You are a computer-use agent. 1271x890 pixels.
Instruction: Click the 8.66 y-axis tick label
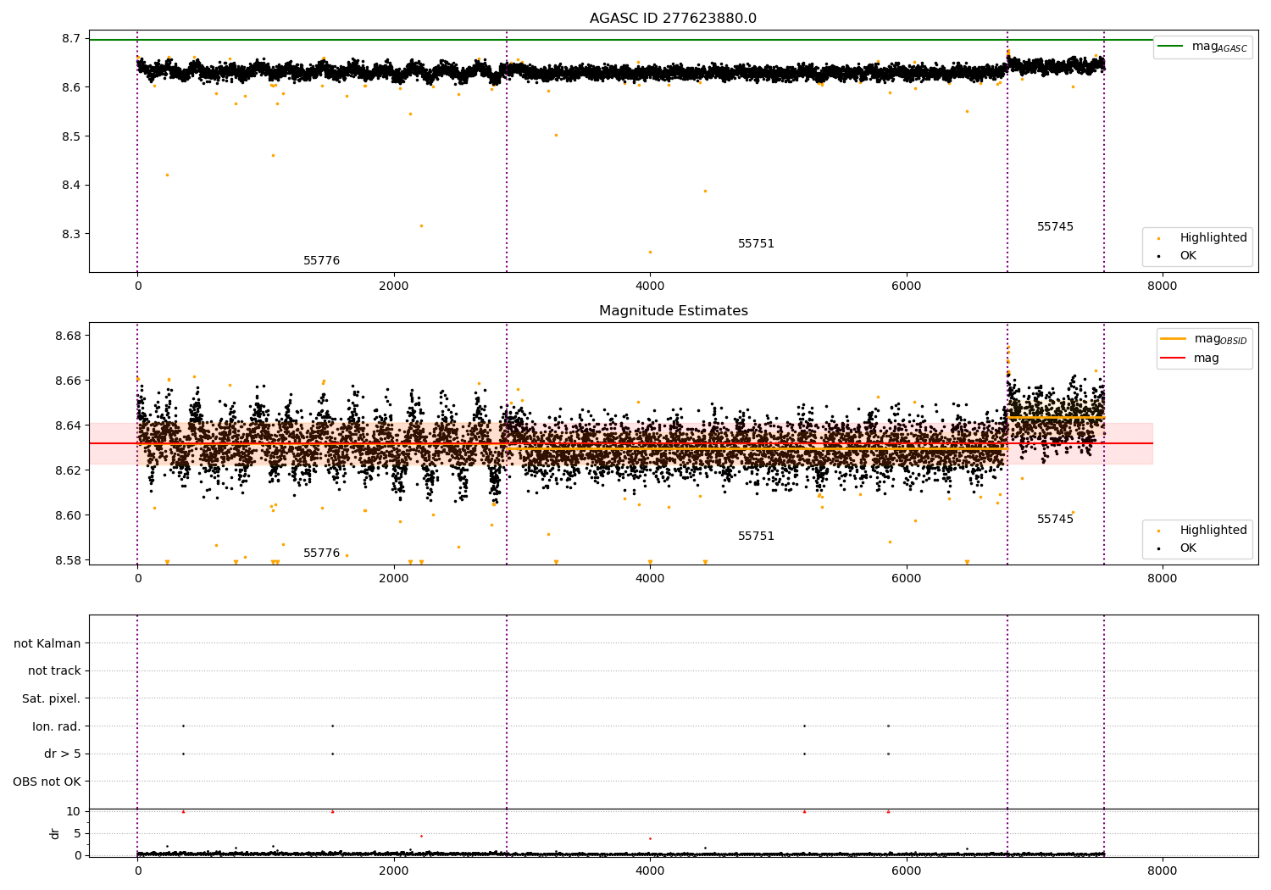coord(68,381)
